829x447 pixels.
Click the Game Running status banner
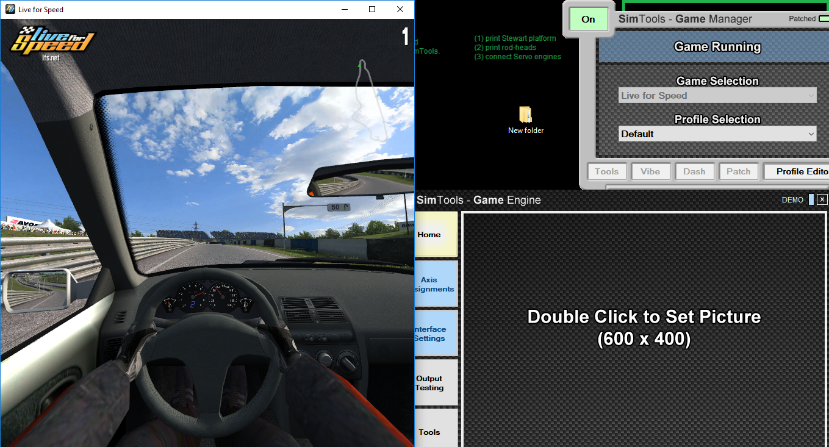pos(714,47)
